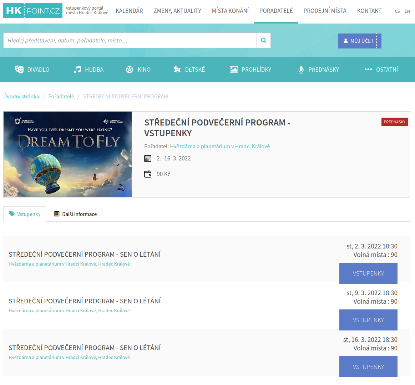This screenshot has height=385, width=415.
Task: Open organizer Hvězdárna a planetárium v Hradci Králové
Action: pyautogui.click(x=220, y=147)
